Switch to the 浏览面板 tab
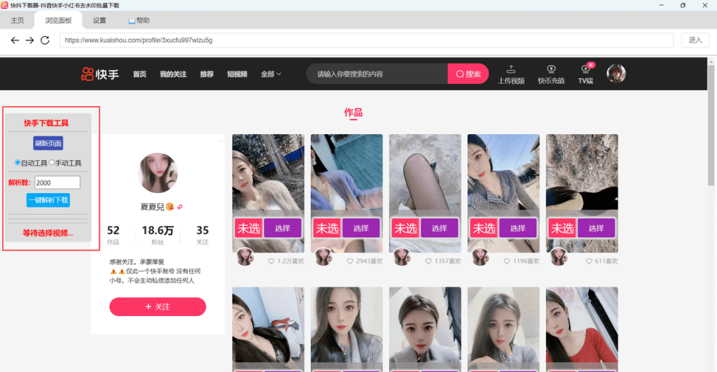Image resolution: width=717 pixels, height=372 pixels. coord(58,20)
